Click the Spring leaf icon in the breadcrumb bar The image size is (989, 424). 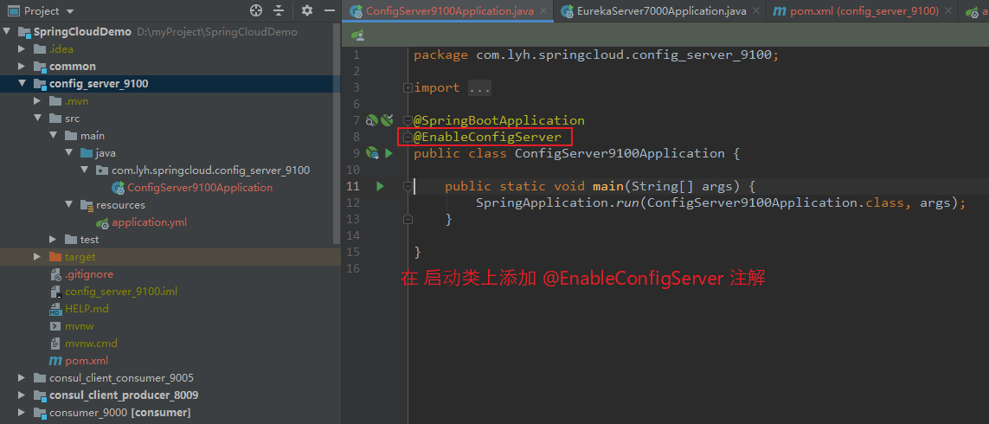[357, 34]
